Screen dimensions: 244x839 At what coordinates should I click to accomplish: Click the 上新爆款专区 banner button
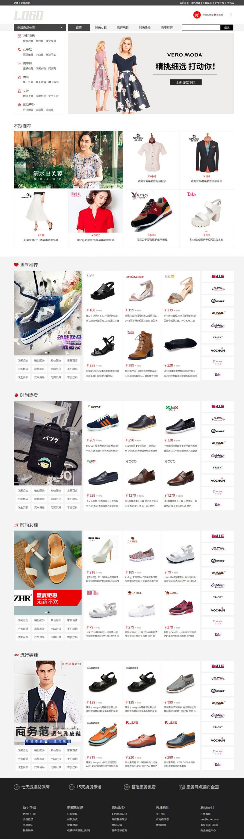pyautogui.click(x=186, y=82)
